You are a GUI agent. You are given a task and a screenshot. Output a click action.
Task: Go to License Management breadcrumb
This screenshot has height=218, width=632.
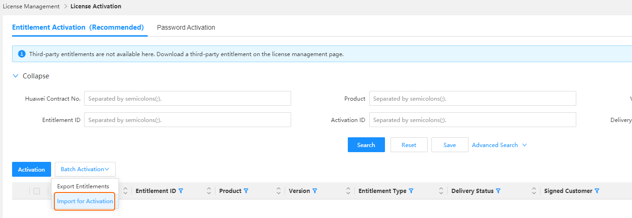(x=31, y=6)
